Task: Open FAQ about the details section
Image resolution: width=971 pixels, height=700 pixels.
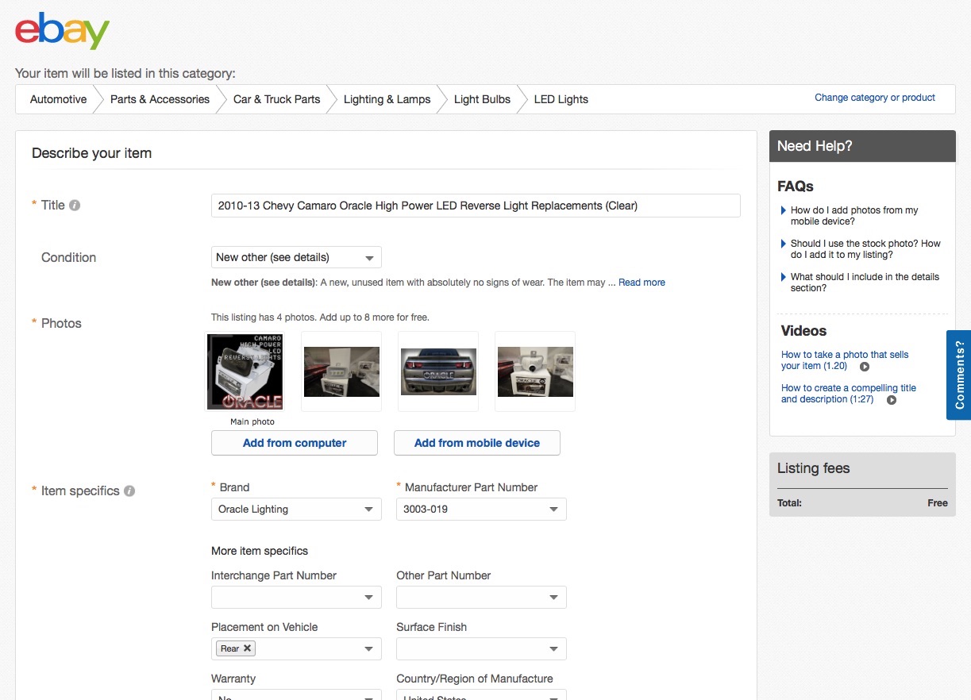Action: click(865, 283)
